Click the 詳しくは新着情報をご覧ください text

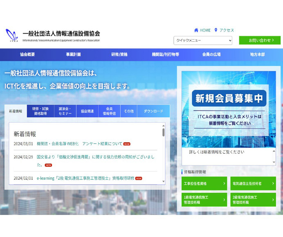tap(217, 152)
